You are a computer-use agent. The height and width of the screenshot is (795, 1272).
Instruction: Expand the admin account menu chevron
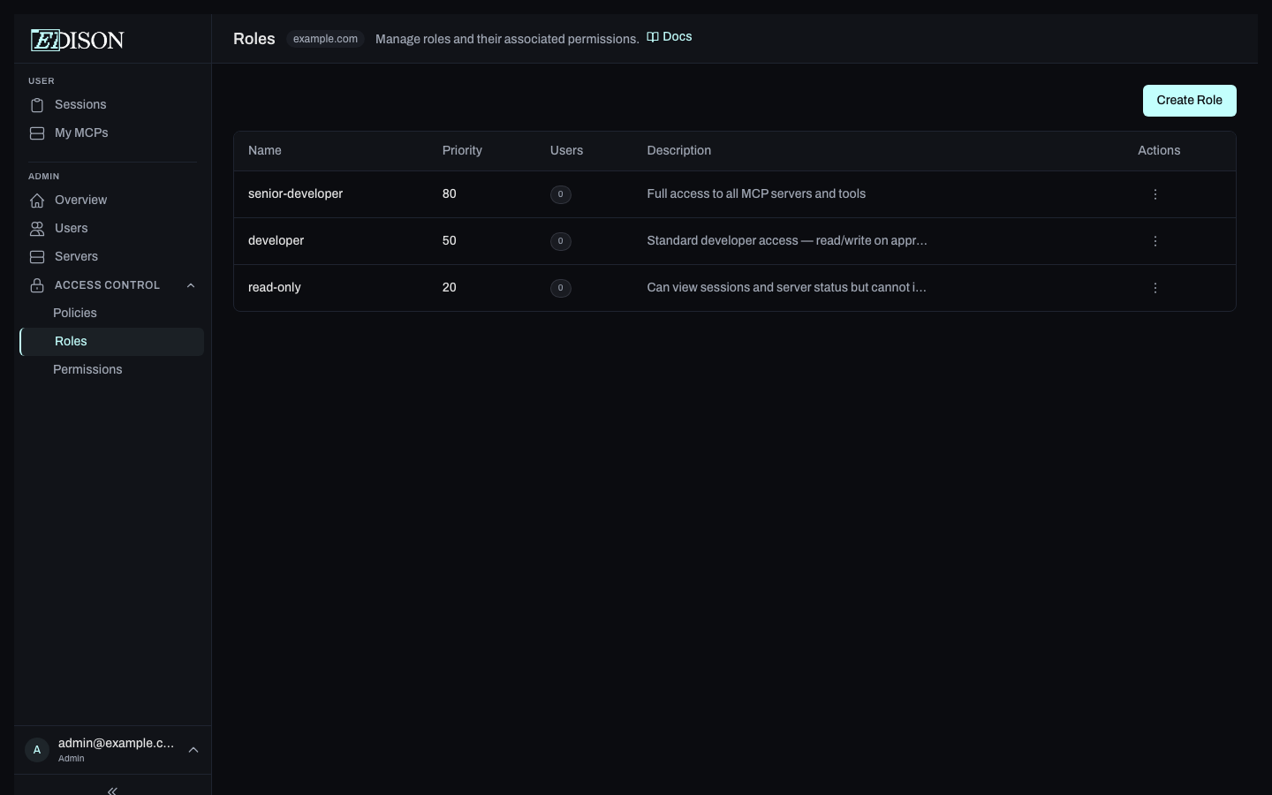pyautogui.click(x=193, y=750)
